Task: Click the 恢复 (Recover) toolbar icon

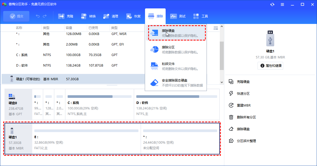Action: pyautogui.click(x=133, y=16)
